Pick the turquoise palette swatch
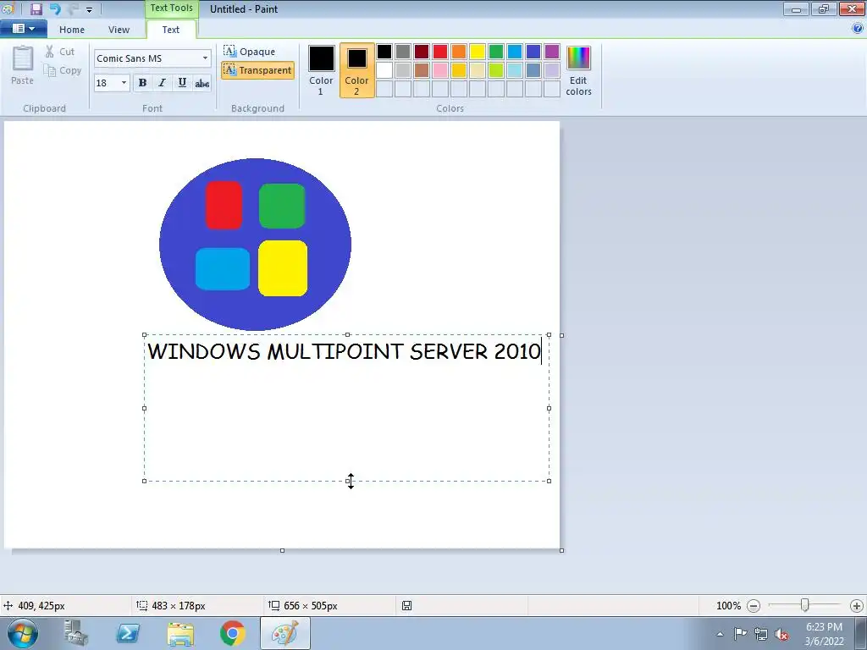The width and height of the screenshot is (867, 650). (515, 52)
